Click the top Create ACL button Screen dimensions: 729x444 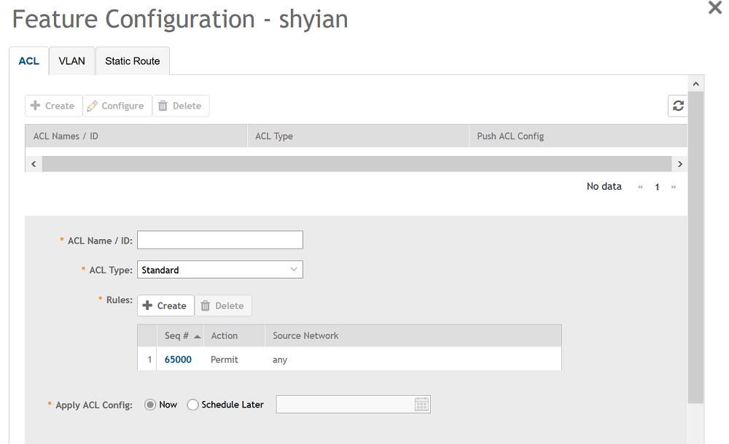[x=53, y=106]
